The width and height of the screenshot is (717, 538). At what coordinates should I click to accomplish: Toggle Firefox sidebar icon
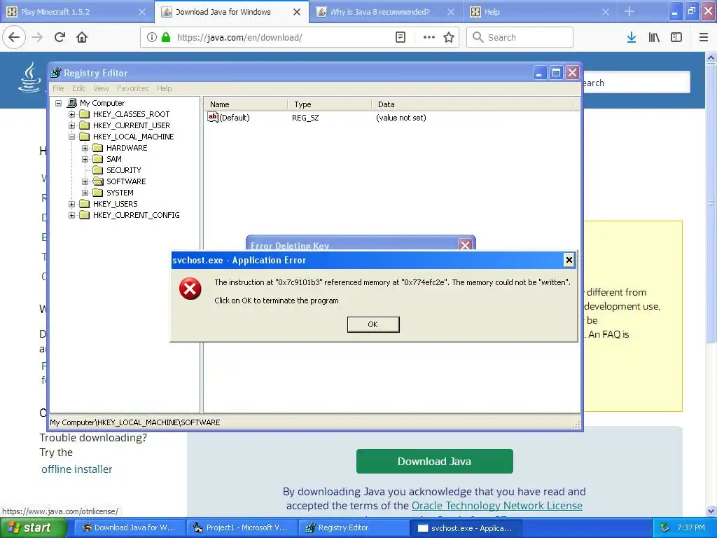pyautogui.click(x=676, y=37)
